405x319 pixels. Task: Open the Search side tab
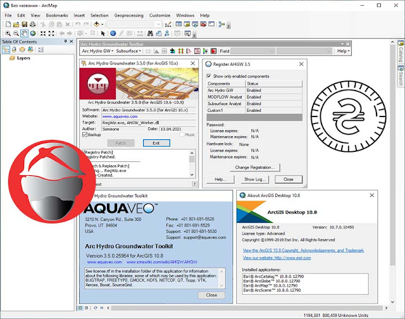[x=401, y=76]
